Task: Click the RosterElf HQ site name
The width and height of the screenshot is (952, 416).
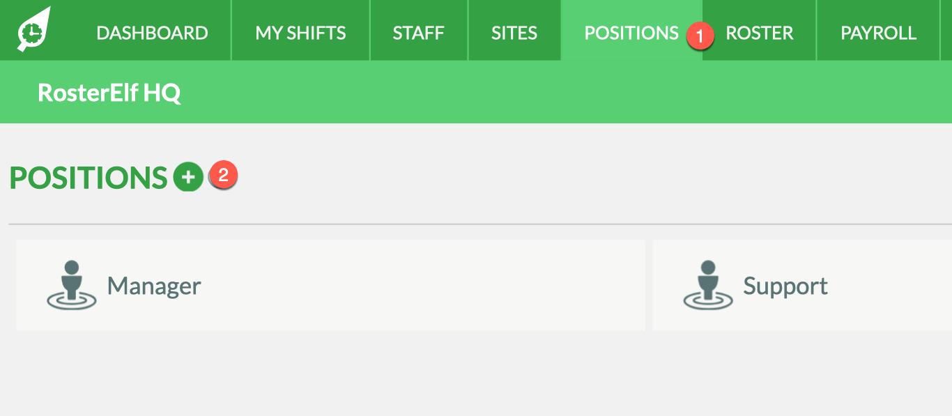Action: 109,93
